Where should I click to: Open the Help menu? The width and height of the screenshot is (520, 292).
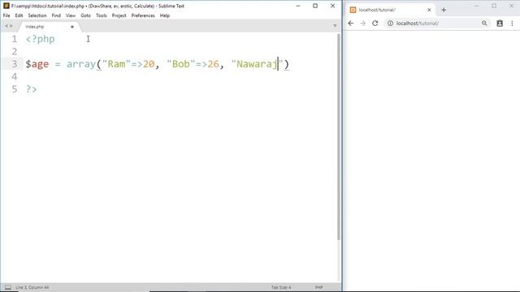pos(164,15)
